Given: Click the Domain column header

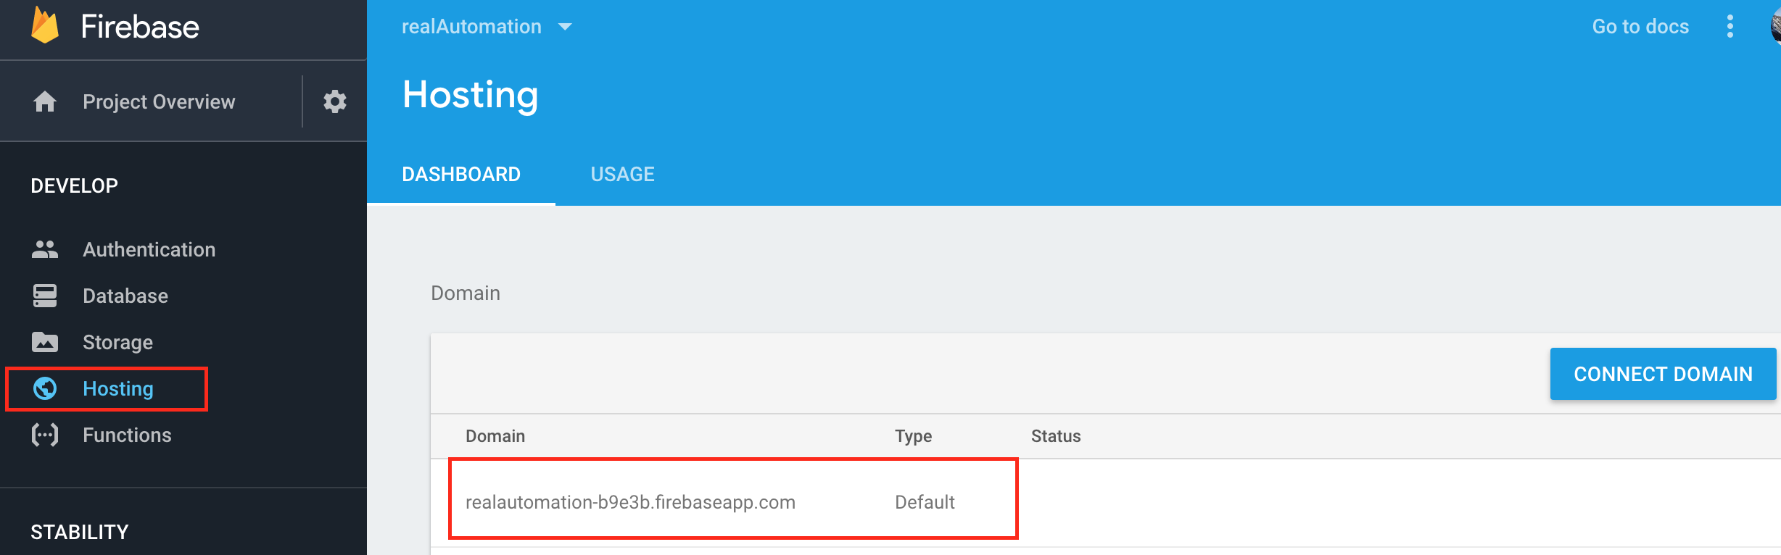Looking at the screenshot, I should pos(495,436).
